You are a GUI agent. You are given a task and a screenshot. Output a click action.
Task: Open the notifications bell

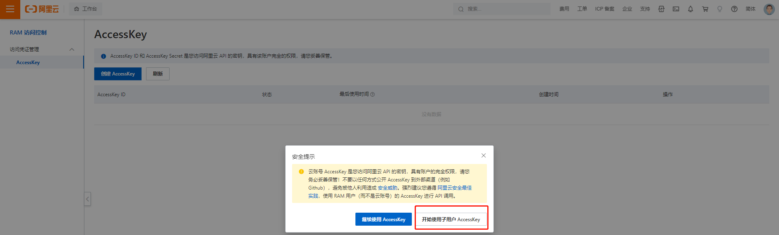[691, 9]
